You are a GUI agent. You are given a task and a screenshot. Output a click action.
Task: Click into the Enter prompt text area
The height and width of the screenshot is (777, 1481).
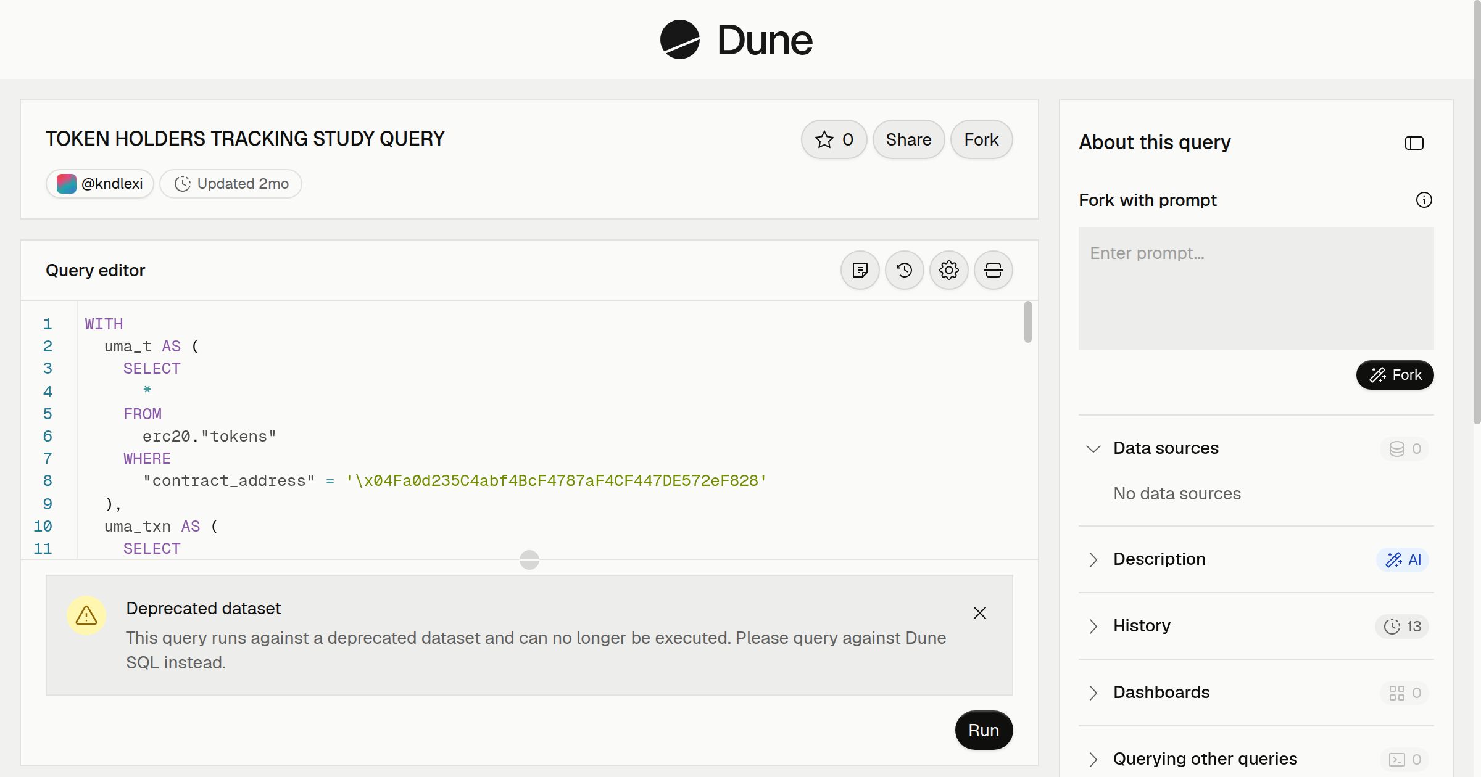(x=1256, y=289)
